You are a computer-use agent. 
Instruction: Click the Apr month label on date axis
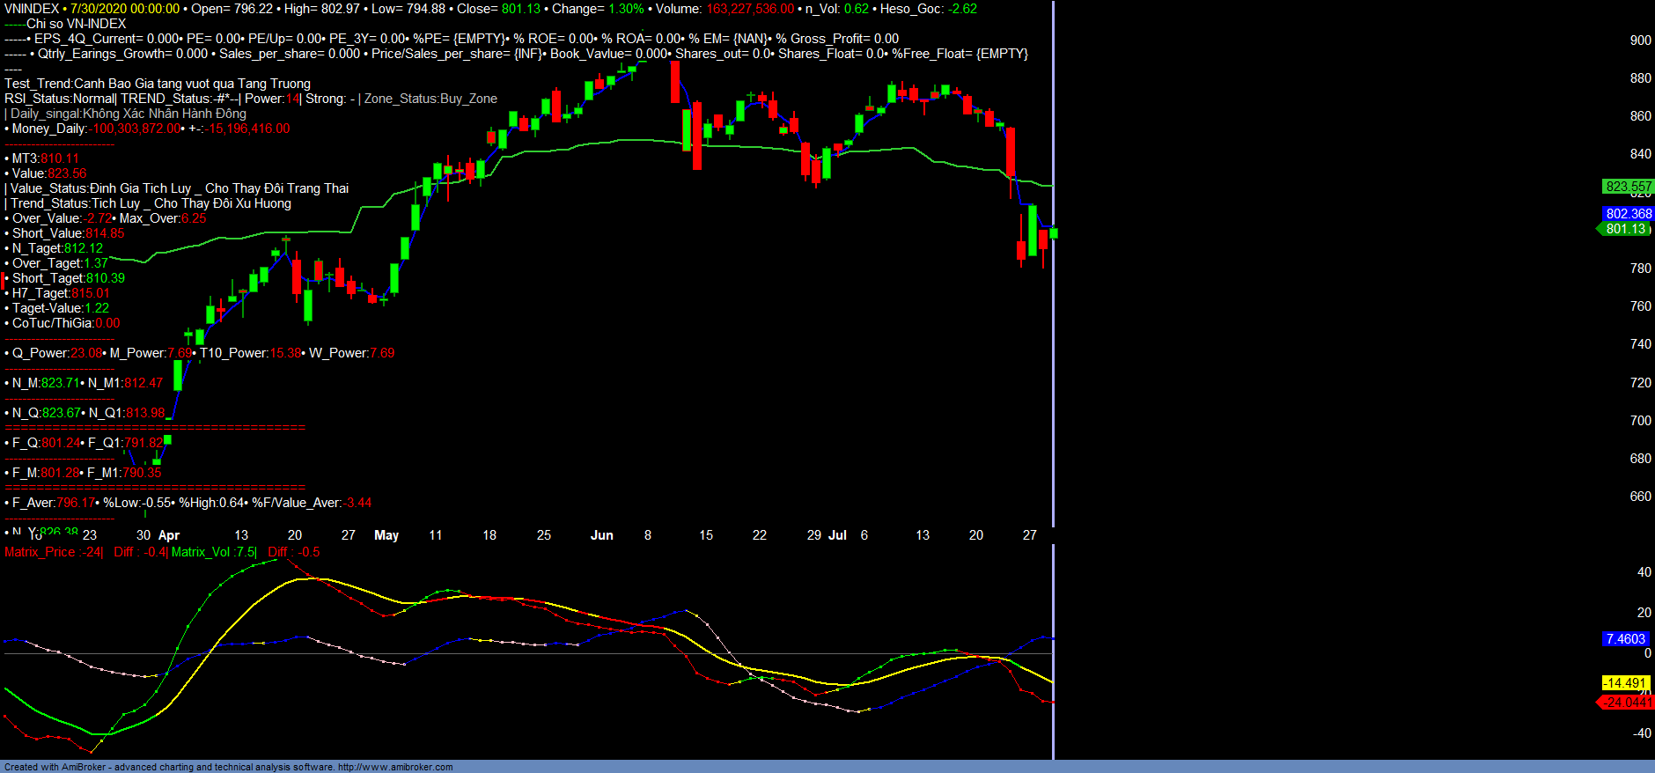[169, 535]
